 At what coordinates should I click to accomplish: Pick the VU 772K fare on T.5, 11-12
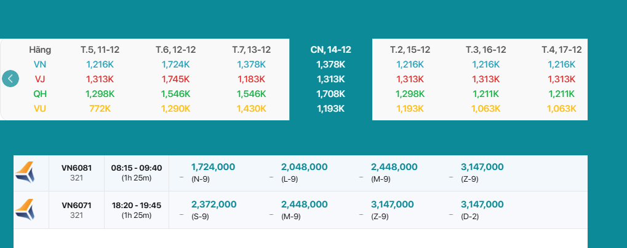pyautogui.click(x=100, y=109)
